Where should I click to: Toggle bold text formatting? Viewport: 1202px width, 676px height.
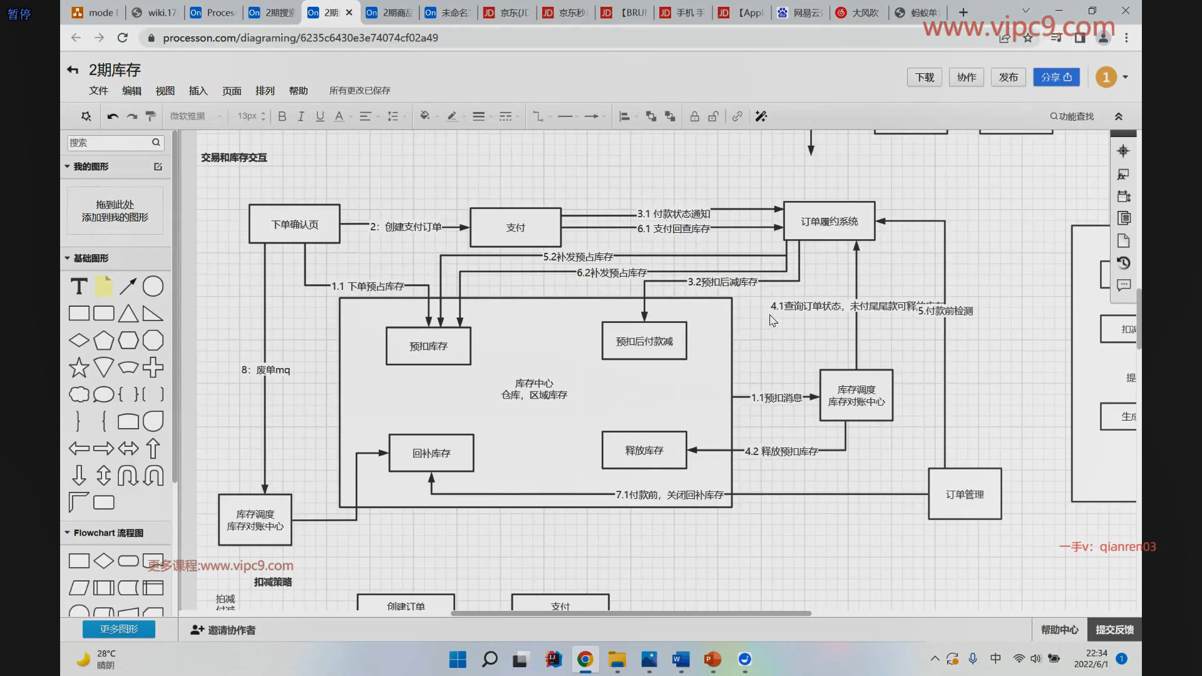[x=282, y=116]
